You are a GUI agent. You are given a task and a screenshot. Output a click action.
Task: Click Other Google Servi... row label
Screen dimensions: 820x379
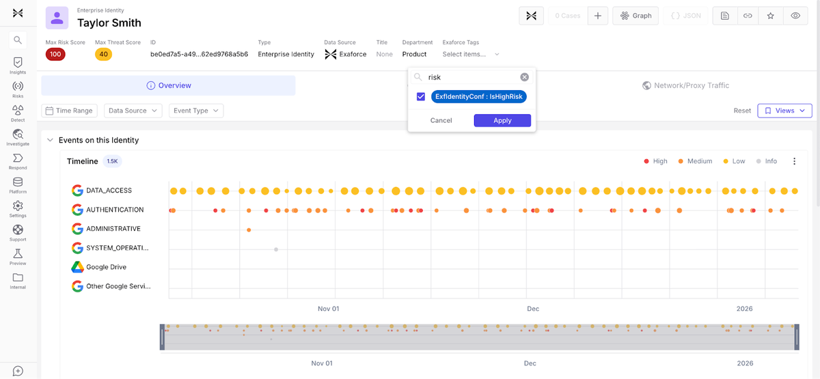(118, 286)
